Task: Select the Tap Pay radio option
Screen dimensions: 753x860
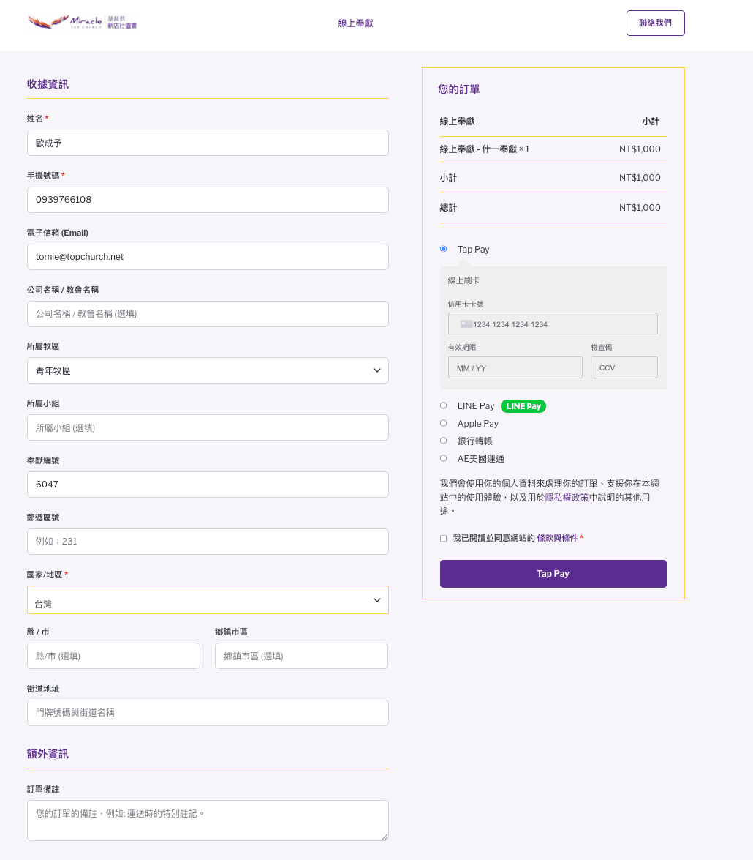Action: click(443, 249)
